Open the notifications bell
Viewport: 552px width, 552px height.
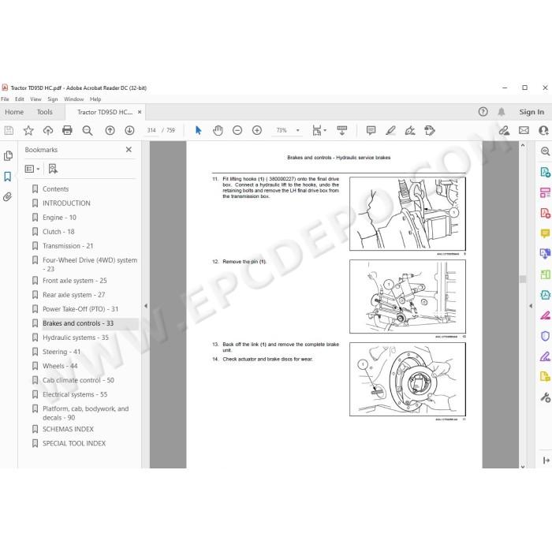502,112
